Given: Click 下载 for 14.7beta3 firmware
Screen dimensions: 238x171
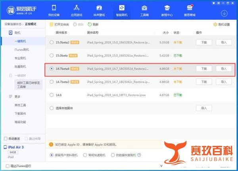Looking at the screenshot, I should tap(204, 82).
